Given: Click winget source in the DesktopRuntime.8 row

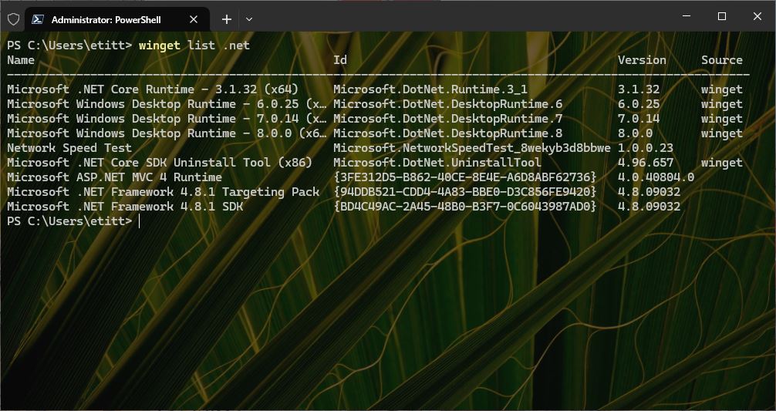Looking at the screenshot, I should pos(722,133).
